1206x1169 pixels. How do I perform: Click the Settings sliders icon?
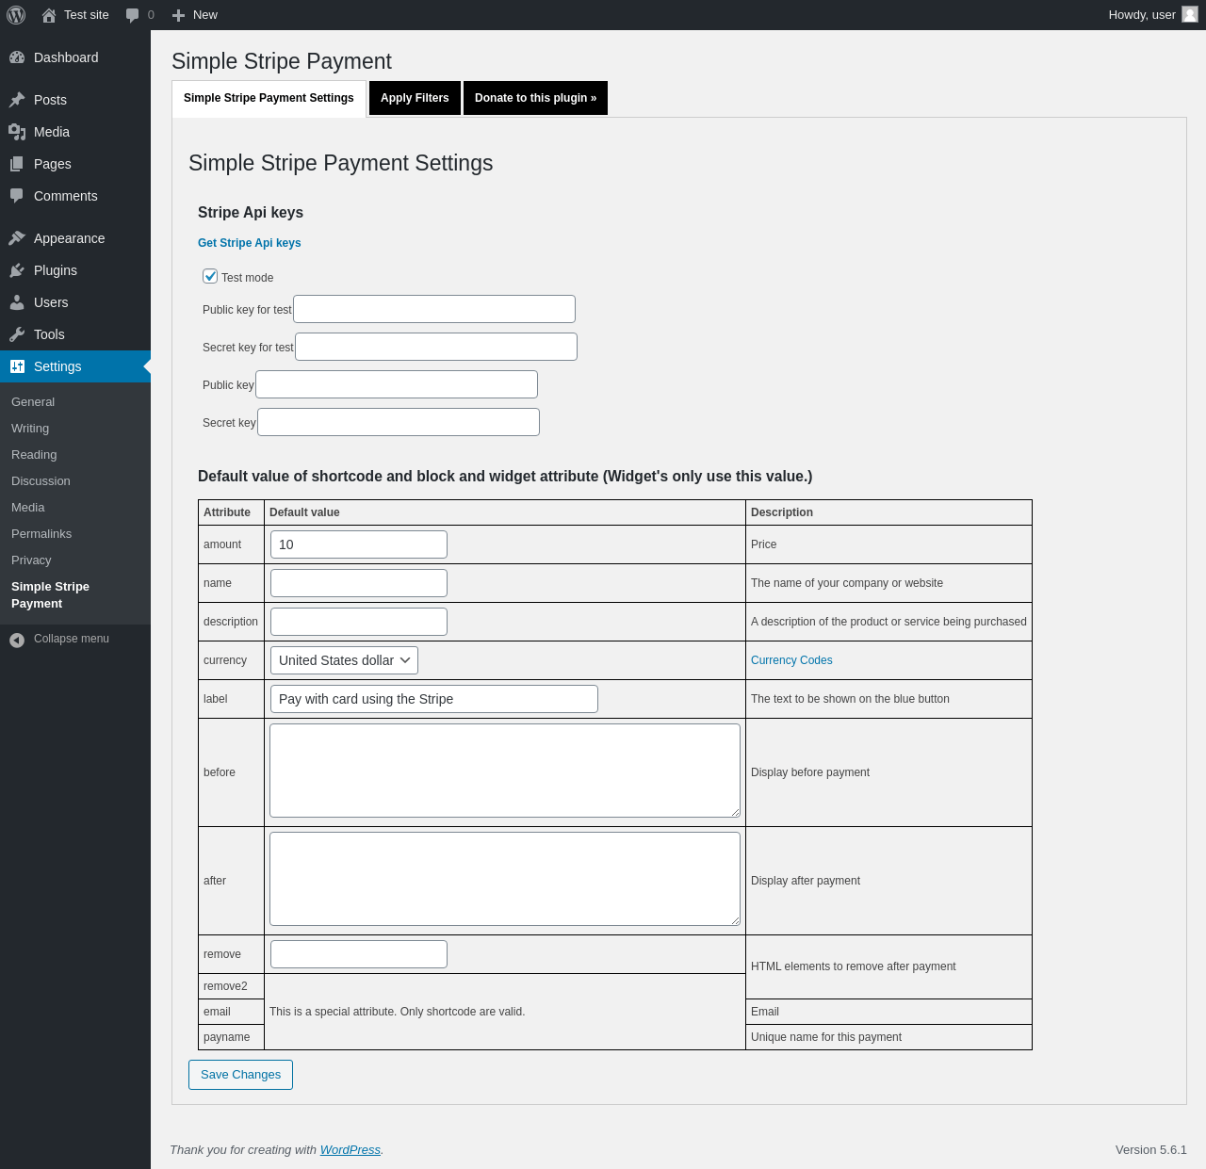click(x=17, y=366)
